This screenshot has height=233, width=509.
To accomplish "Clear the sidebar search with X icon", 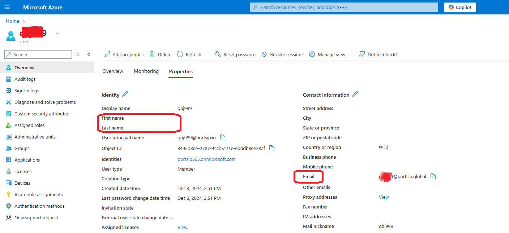I will (x=78, y=54).
